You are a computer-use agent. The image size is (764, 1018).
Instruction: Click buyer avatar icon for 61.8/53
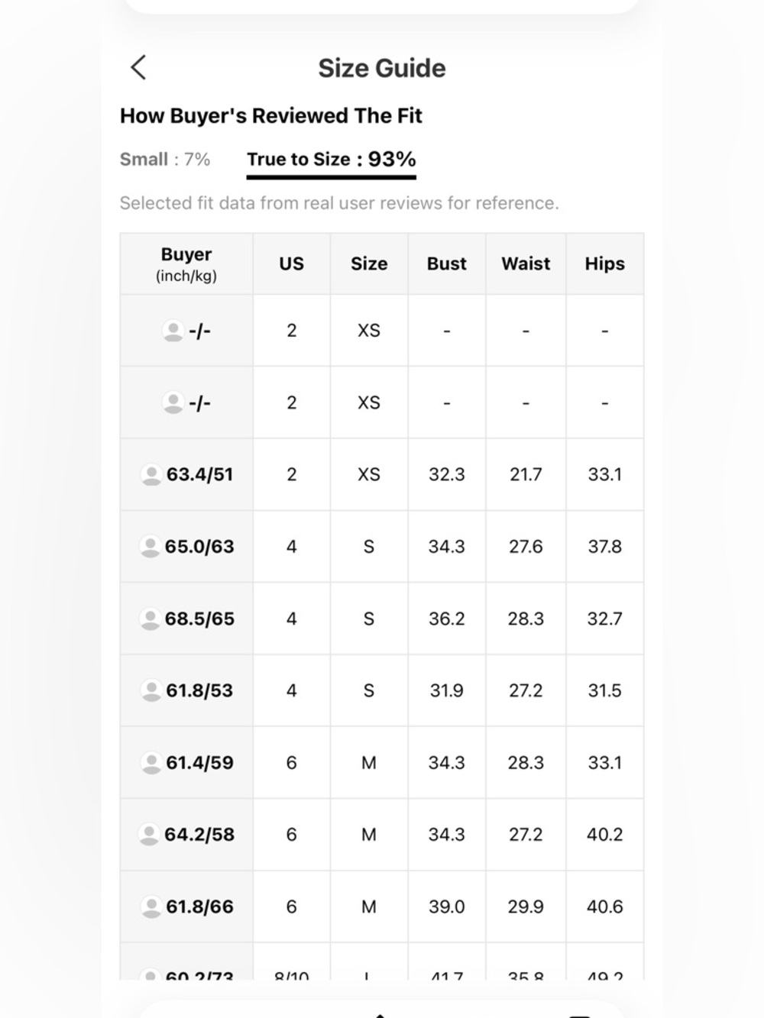(151, 690)
